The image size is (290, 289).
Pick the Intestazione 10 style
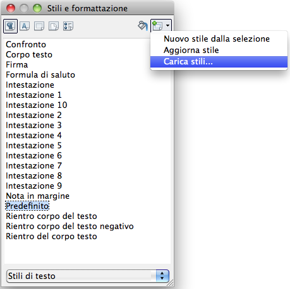click(x=37, y=105)
